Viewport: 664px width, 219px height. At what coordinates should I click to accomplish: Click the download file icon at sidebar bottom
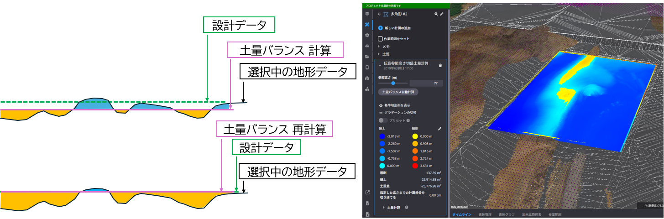coord(367,214)
